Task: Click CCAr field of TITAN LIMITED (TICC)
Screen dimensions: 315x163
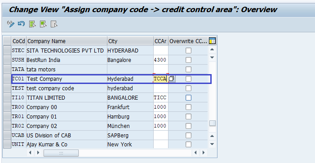Action: (161, 98)
